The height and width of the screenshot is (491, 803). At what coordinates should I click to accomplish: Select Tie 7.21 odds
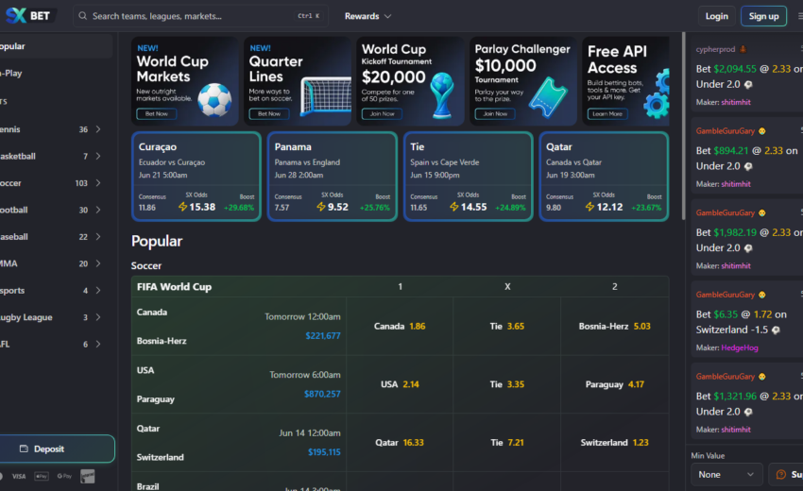507,442
